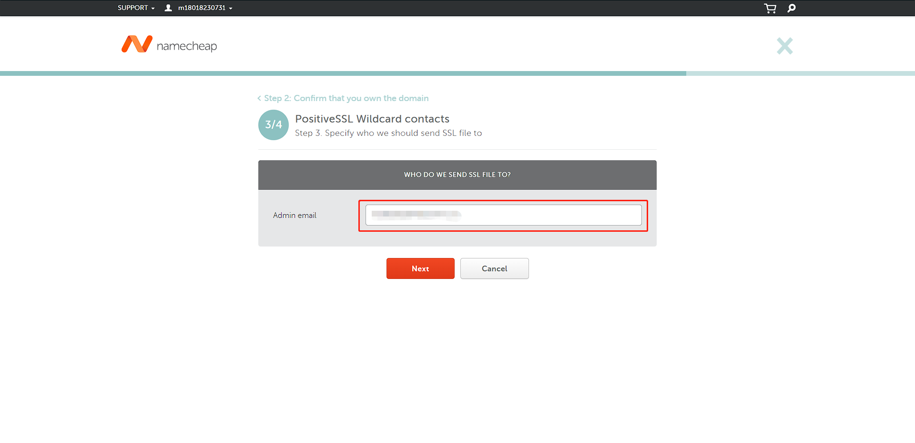Go to Namecheap home via logo

point(169,44)
